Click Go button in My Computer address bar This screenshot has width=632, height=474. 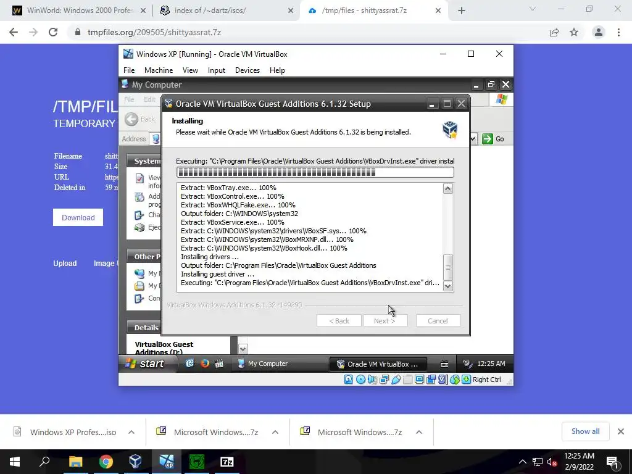tap(493, 139)
